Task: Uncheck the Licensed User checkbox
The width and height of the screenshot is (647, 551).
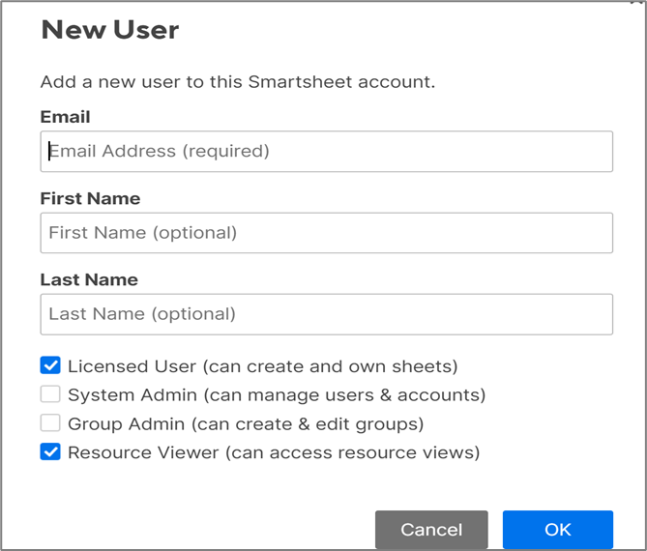Action: click(x=50, y=366)
